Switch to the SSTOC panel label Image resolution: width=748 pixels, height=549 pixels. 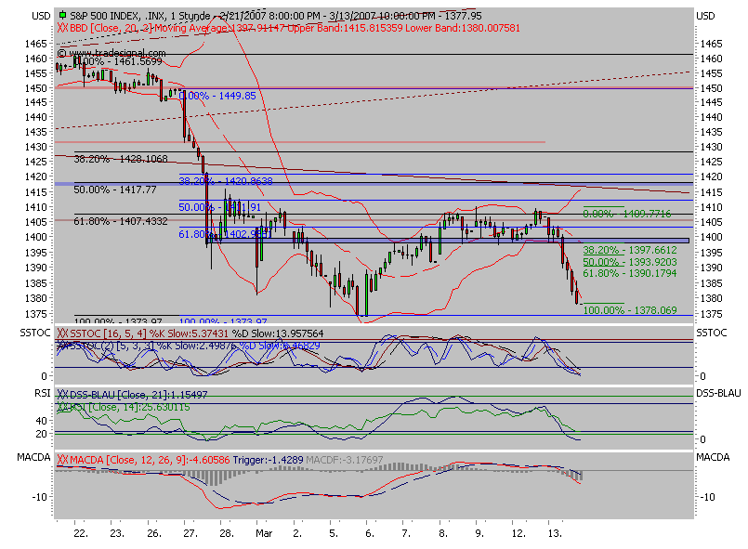[37, 333]
